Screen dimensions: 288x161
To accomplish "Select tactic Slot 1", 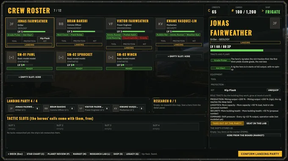I will click(x=30, y=127).
